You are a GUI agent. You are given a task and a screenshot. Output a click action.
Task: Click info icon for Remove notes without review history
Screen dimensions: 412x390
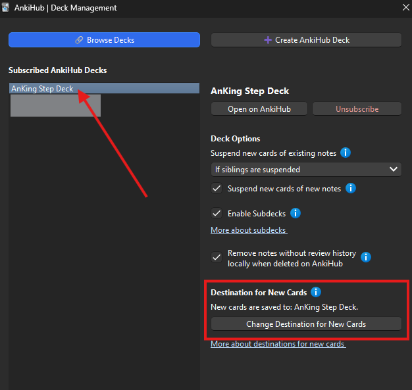tap(365, 257)
